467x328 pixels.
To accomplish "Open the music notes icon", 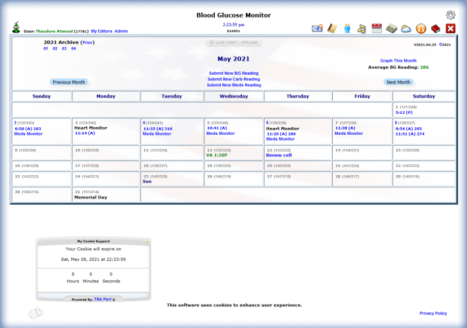I will (x=361, y=29).
